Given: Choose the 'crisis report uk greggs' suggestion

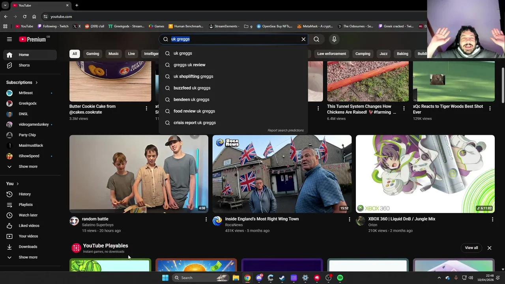Looking at the screenshot, I should point(233,123).
